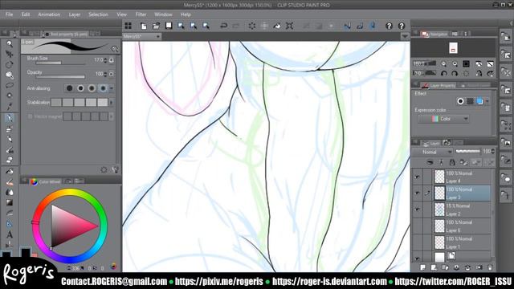Screen dimensions: 514x289
Task: Undo the last stroke
Action: (x=223, y=26)
